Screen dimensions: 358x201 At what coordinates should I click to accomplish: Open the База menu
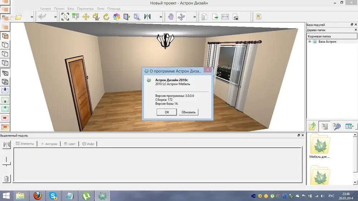[71, 9]
